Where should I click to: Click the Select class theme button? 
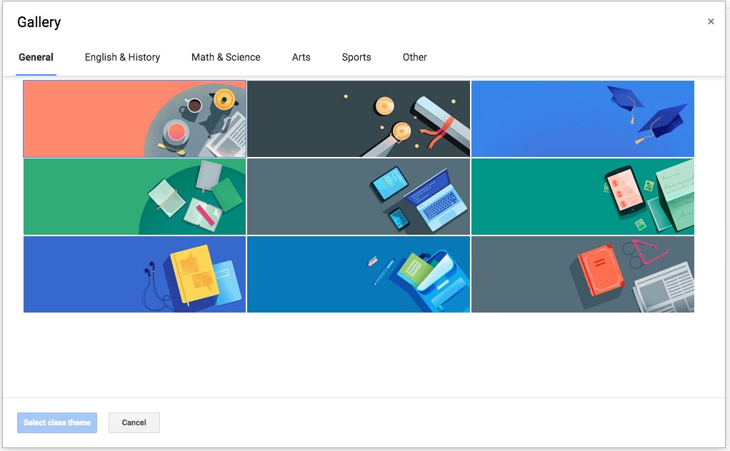click(56, 422)
